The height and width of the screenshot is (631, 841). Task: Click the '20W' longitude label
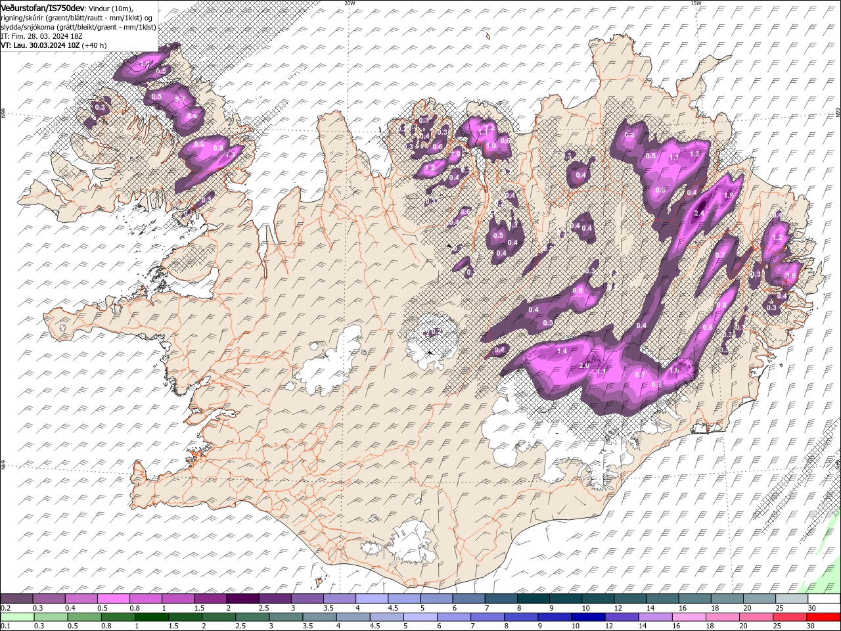pyautogui.click(x=350, y=3)
